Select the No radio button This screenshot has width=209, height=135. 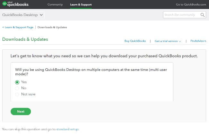click(x=17, y=88)
